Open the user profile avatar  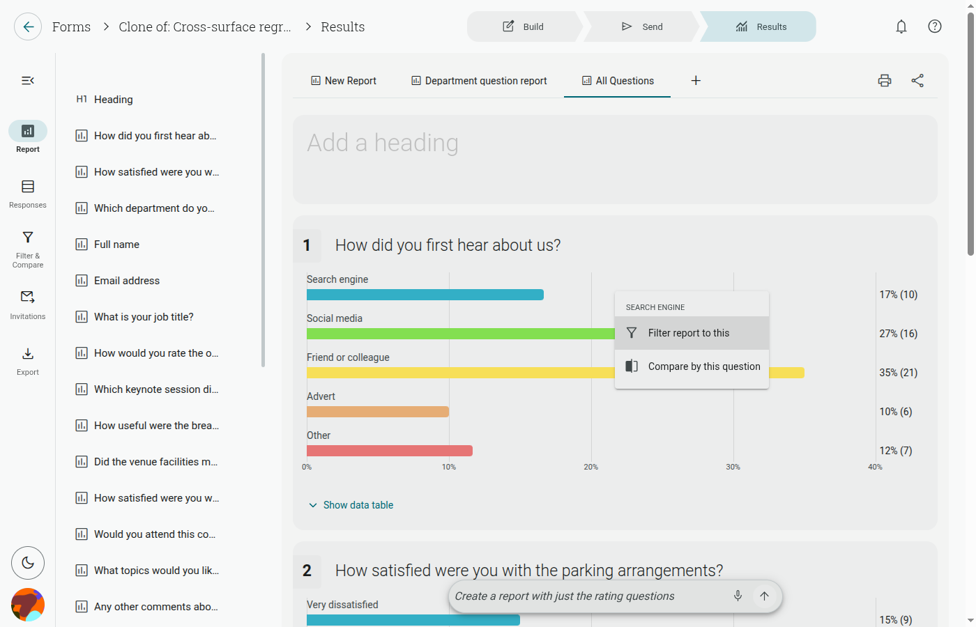click(28, 605)
